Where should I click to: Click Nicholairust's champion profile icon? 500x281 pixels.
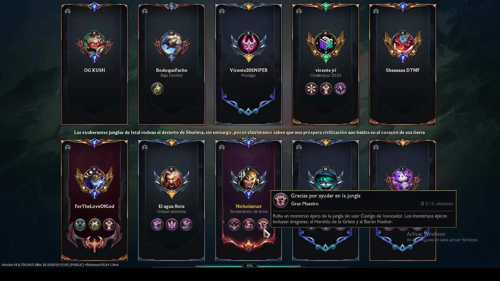(248, 180)
